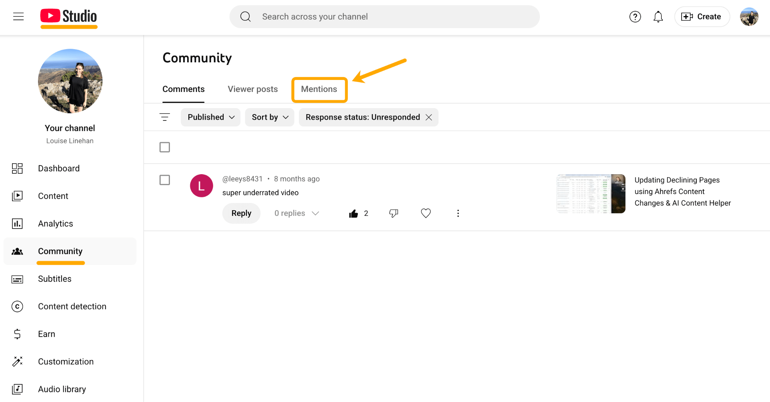The height and width of the screenshot is (402, 770).
Task: Switch to the Mentions tab
Action: [319, 89]
